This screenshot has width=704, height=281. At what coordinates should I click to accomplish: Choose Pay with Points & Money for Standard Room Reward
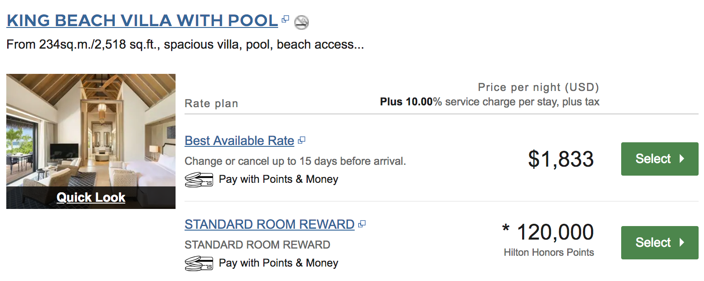tap(278, 263)
